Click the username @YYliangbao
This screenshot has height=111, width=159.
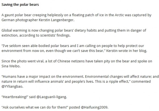pyautogui.click(x=12, y=87)
